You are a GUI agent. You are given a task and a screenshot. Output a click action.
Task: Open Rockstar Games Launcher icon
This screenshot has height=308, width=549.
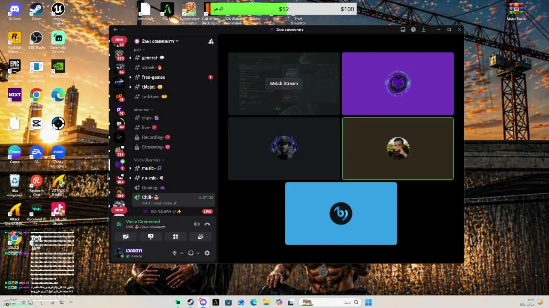coord(15,42)
